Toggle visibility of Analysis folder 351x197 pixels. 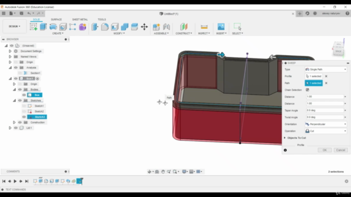[16, 67]
